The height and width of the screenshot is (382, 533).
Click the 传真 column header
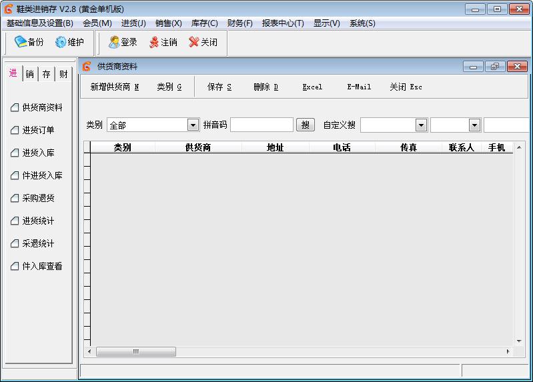pyautogui.click(x=408, y=147)
